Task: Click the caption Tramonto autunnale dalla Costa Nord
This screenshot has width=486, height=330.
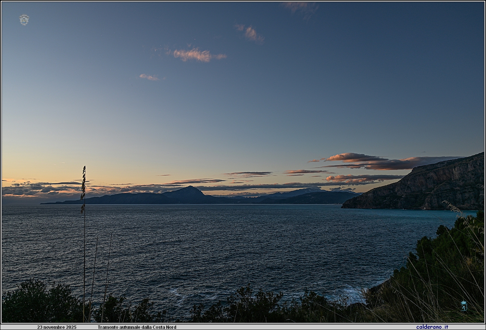Action: tap(137, 327)
